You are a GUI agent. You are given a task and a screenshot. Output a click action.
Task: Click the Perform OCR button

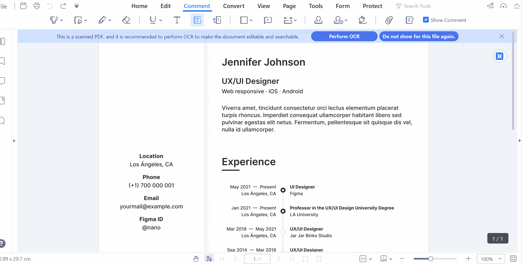pyautogui.click(x=344, y=36)
